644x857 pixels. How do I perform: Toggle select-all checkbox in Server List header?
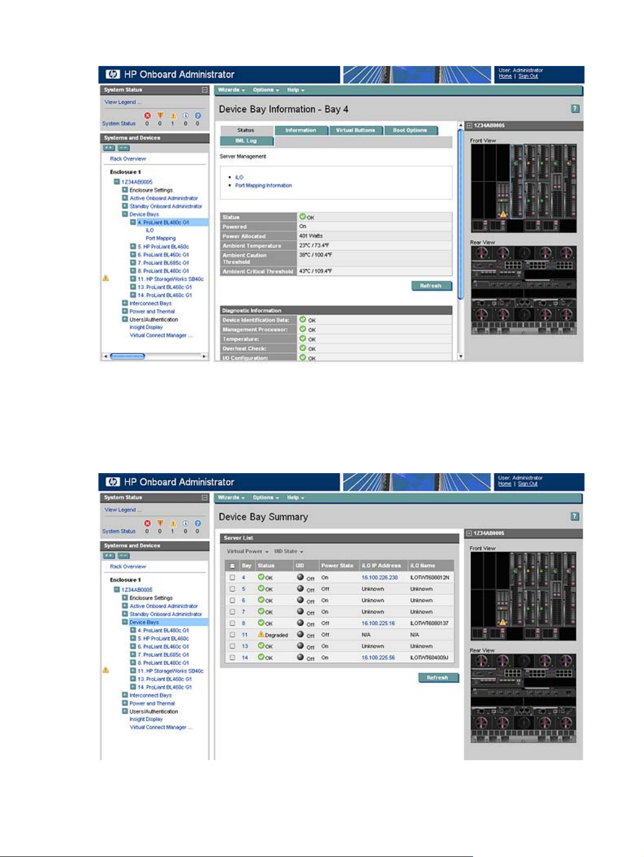tap(233, 566)
